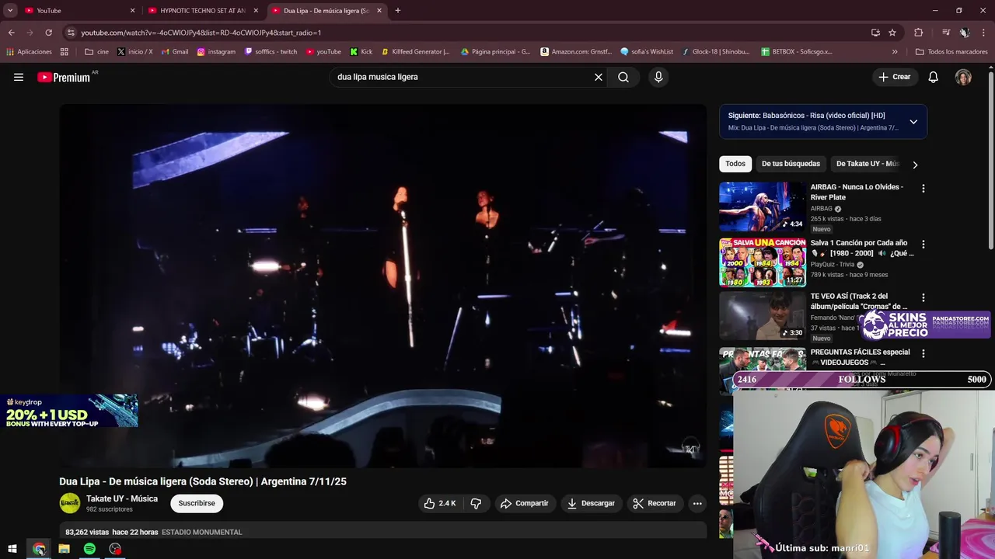
Task: Open the sofffics - twitch bookmark
Action: coord(271,52)
